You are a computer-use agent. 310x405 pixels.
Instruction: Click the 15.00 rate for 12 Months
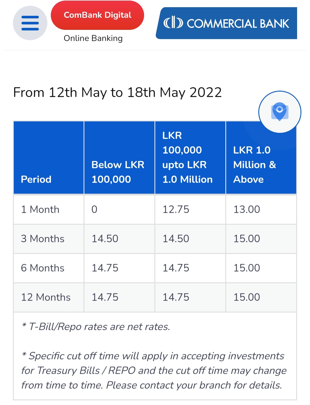(x=247, y=297)
